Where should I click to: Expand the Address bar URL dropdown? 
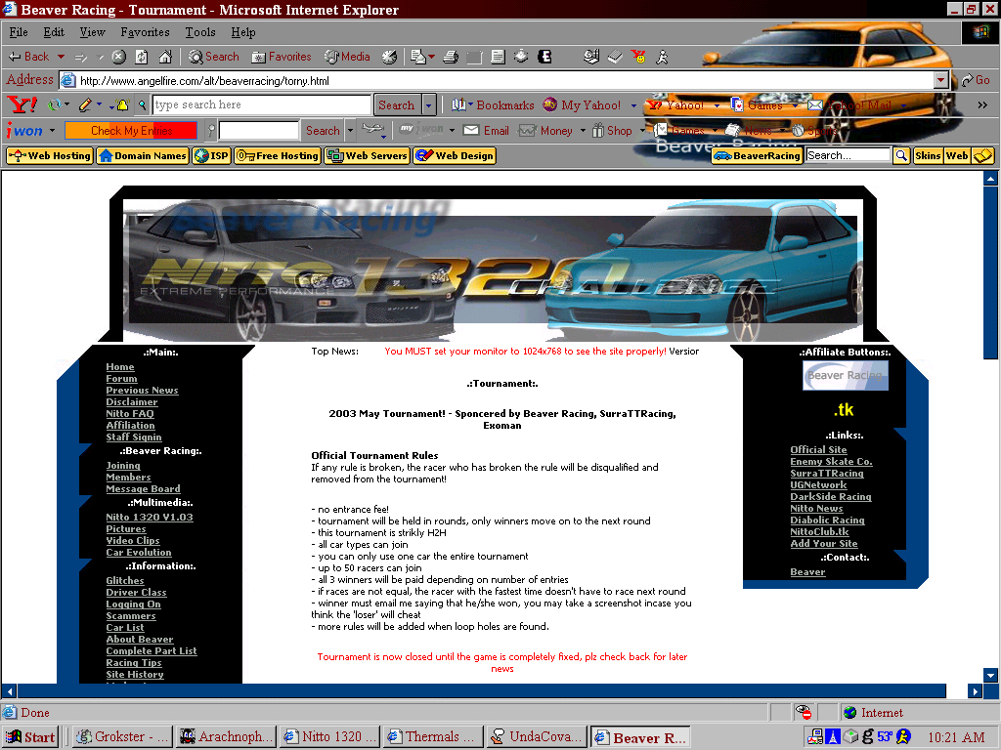pyautogui.click(x=941, y=80)
